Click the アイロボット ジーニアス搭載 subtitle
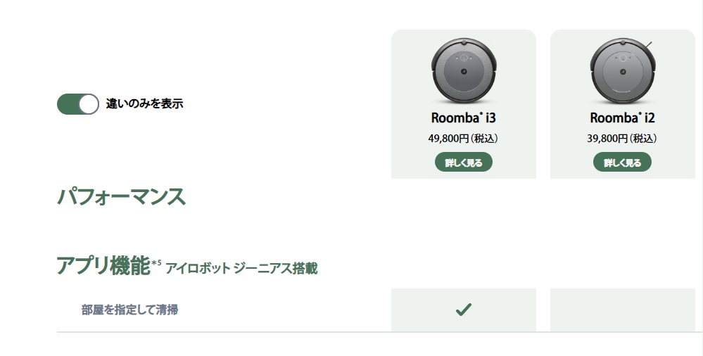This screenshot has width=703, height=356. [x=241, y=268]
